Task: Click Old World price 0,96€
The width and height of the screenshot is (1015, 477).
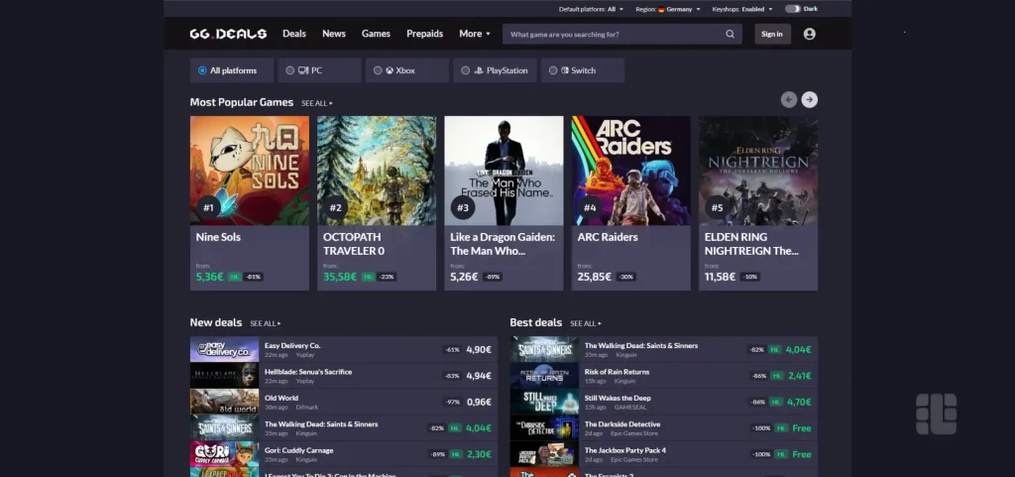Action: pyautogui.click(x=479, y=402)
